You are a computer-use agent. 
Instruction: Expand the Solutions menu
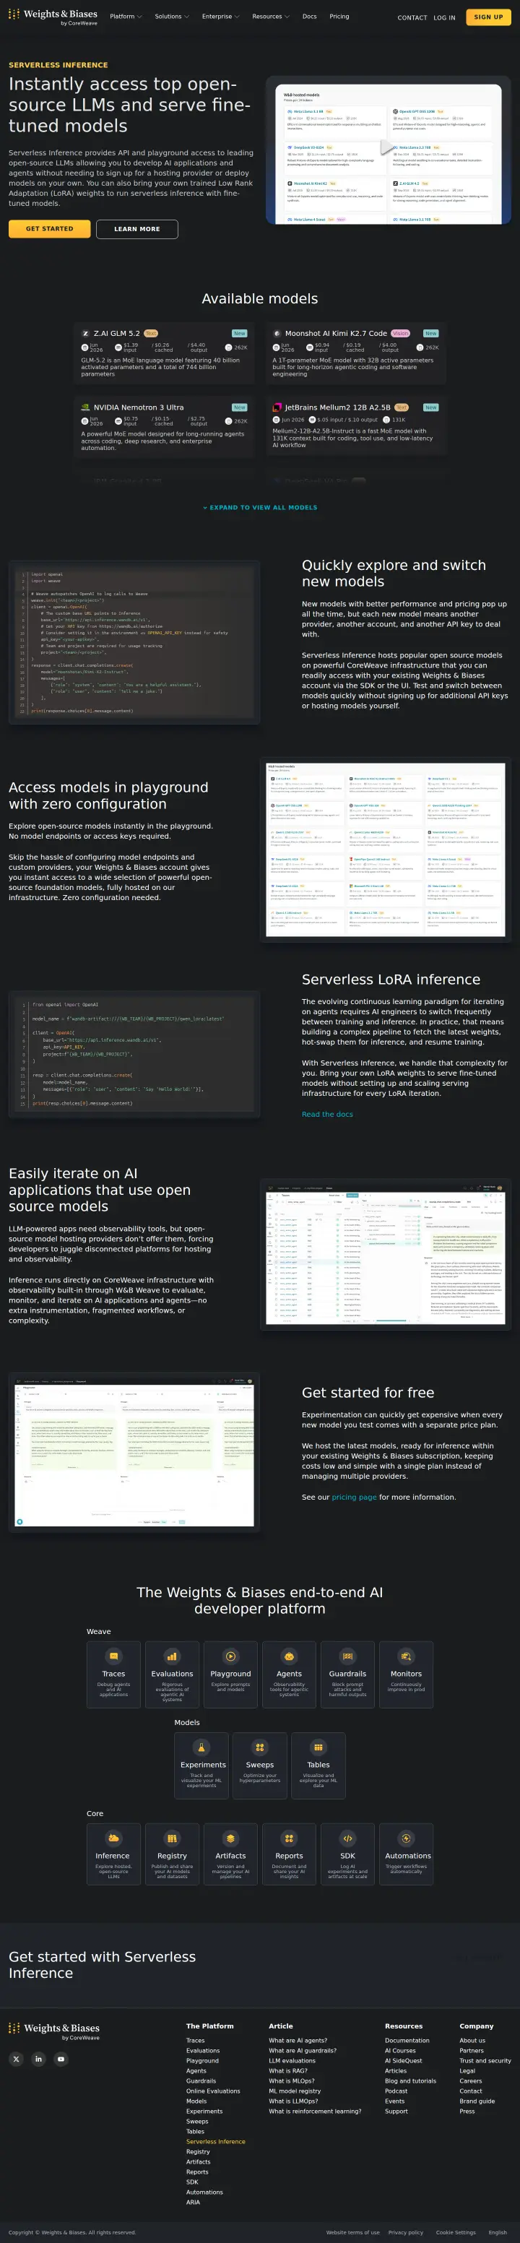click(172, 17)
